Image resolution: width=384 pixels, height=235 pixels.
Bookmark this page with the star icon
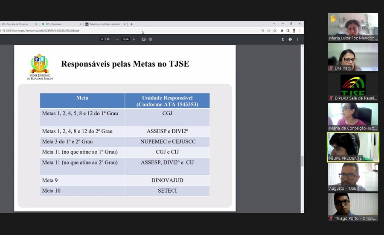275,31
